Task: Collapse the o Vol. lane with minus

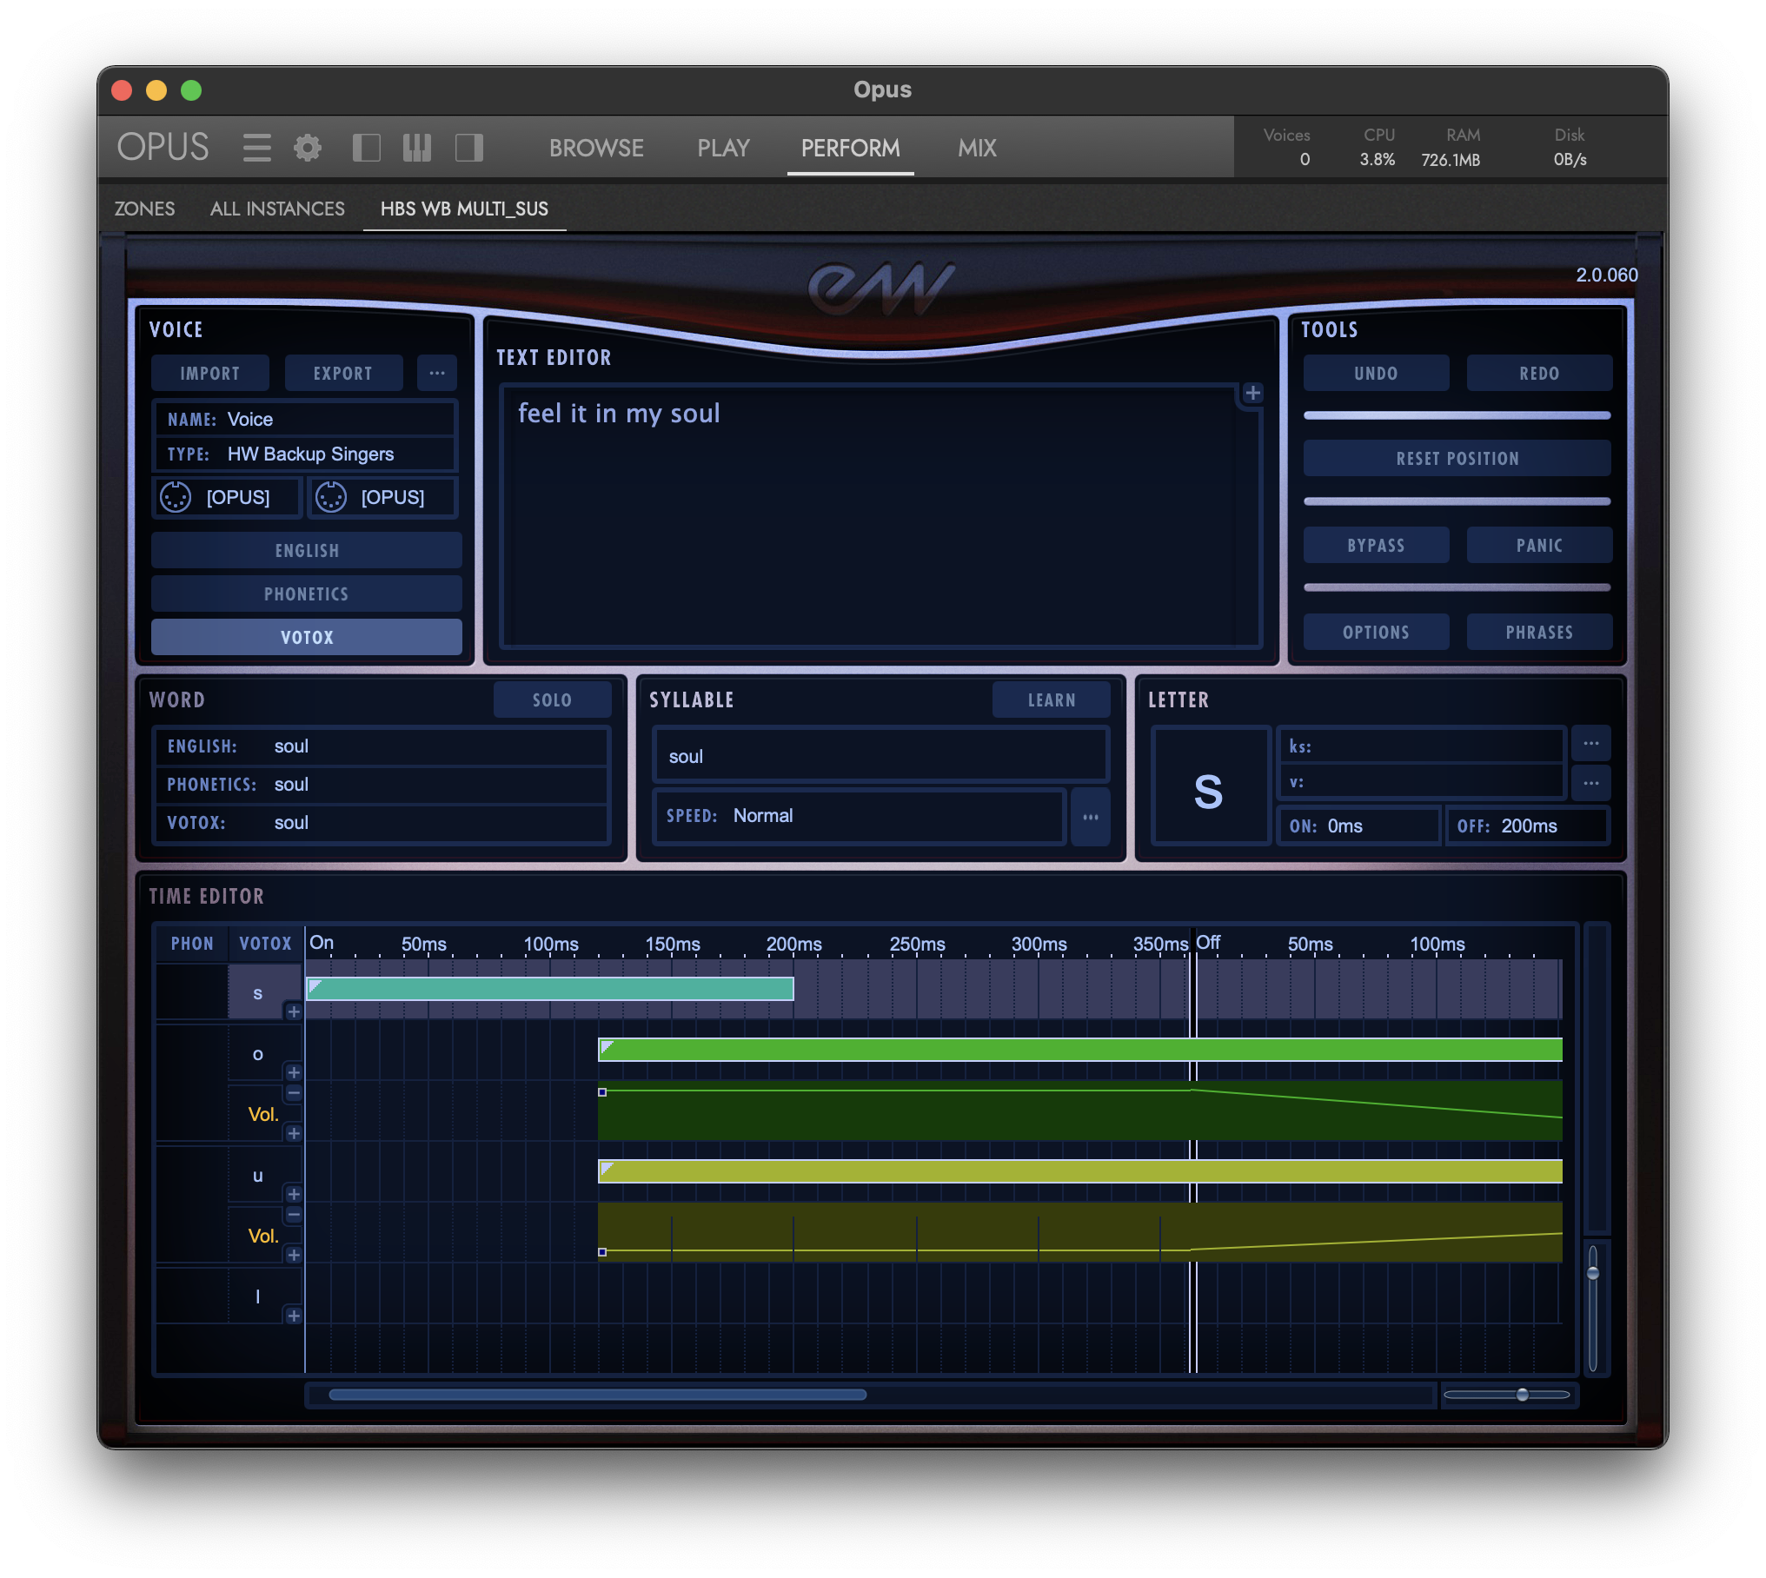Action: pos(294,1093)
